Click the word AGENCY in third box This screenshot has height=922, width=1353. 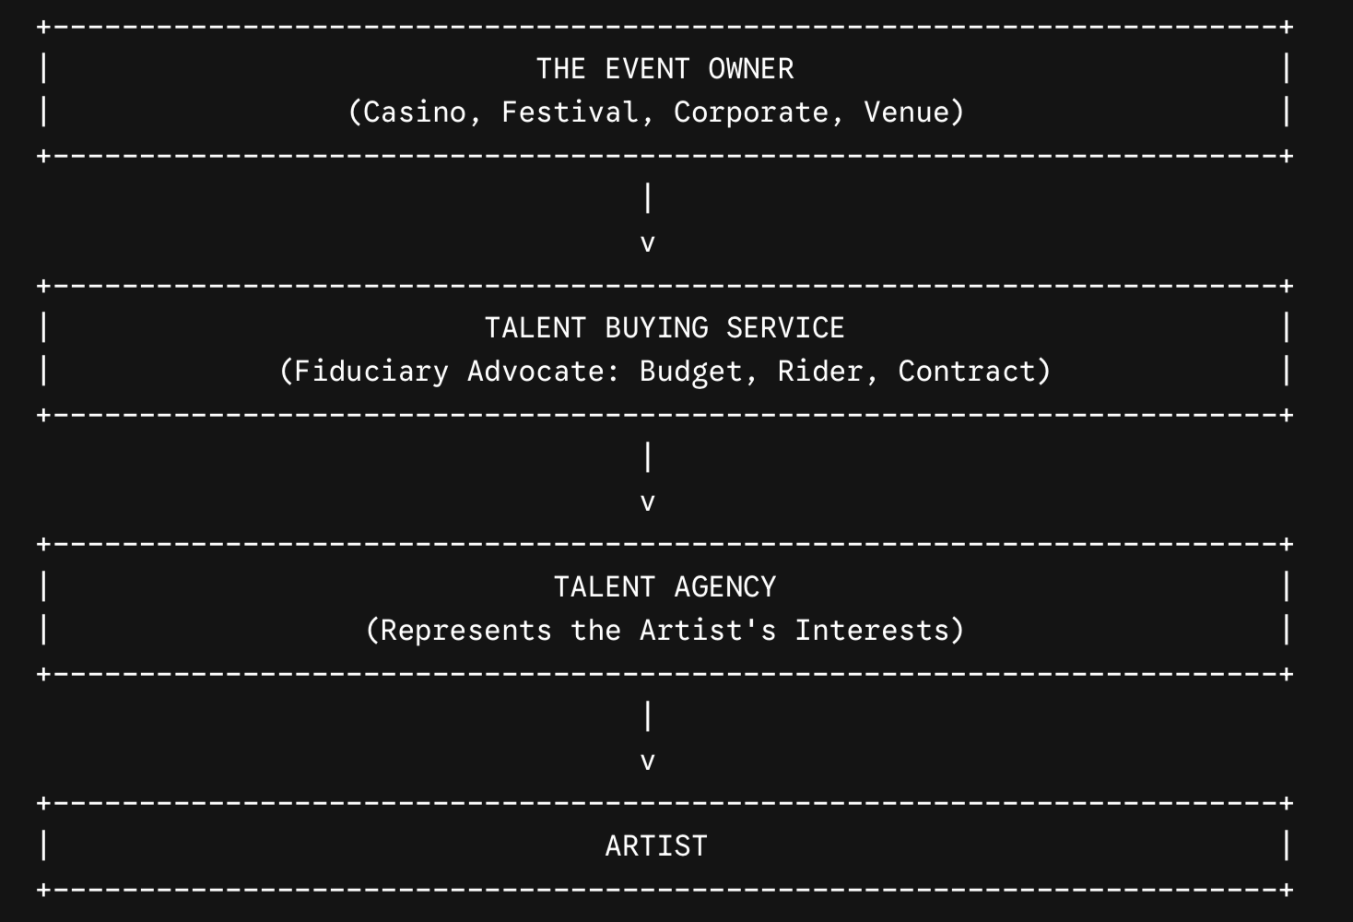[x=725, y=587]
